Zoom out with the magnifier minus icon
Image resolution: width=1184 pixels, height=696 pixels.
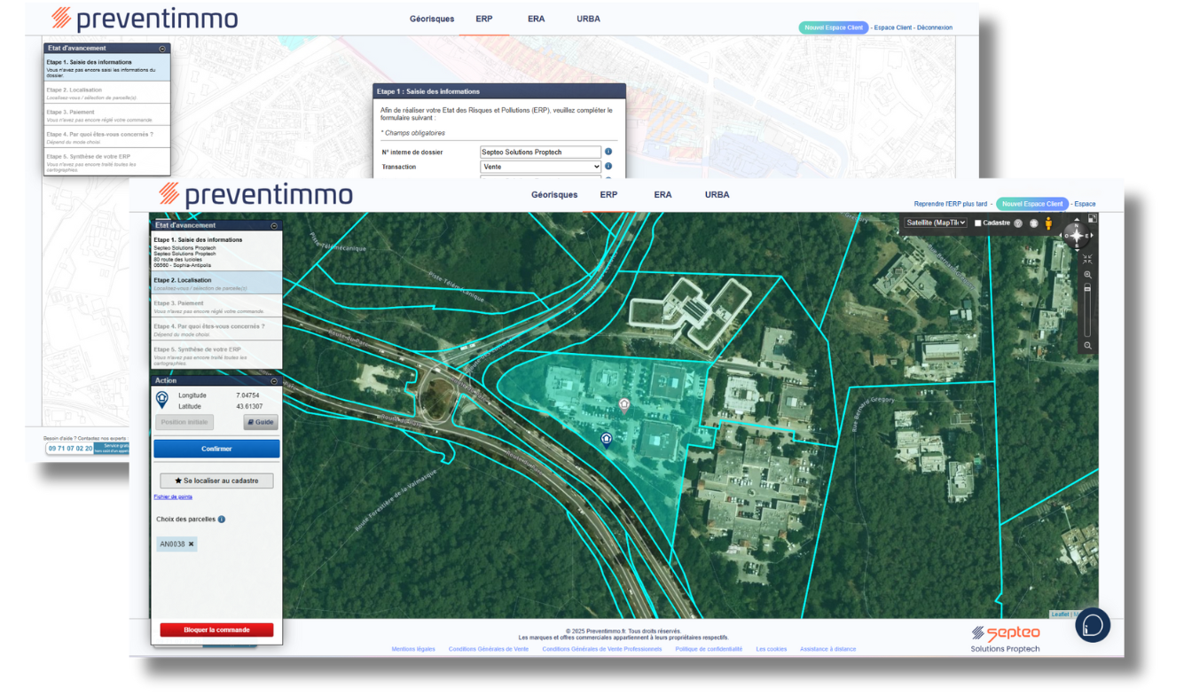point(1087,346)
